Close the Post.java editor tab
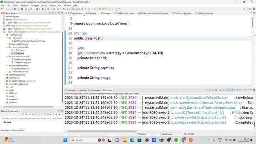 click(x=112, y=13)
